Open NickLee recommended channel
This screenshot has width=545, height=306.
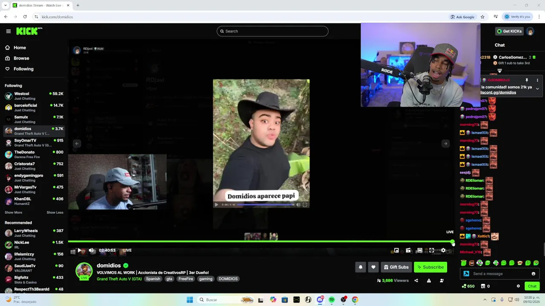point(34,244)
